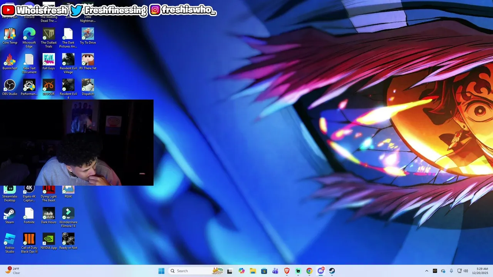Open Copilot from the taskbar

[x=241, y=271]
